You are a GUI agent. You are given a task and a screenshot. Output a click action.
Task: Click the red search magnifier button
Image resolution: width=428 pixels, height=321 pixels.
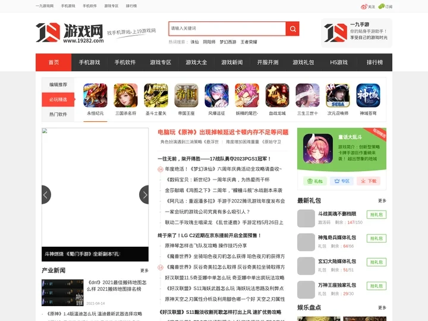click(x=292, y=29)
